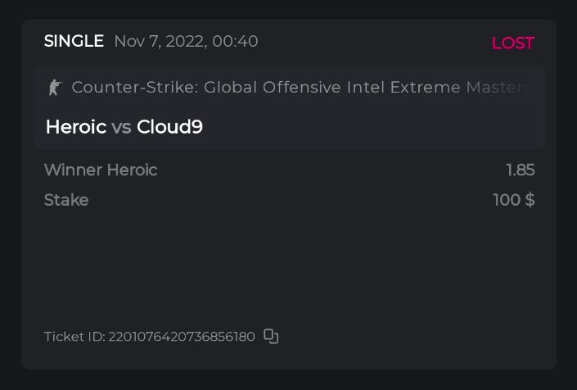This screenshot has height=390, width=577.
Task: Click the 'vs' text between teams
Action: tap(121, 127)
